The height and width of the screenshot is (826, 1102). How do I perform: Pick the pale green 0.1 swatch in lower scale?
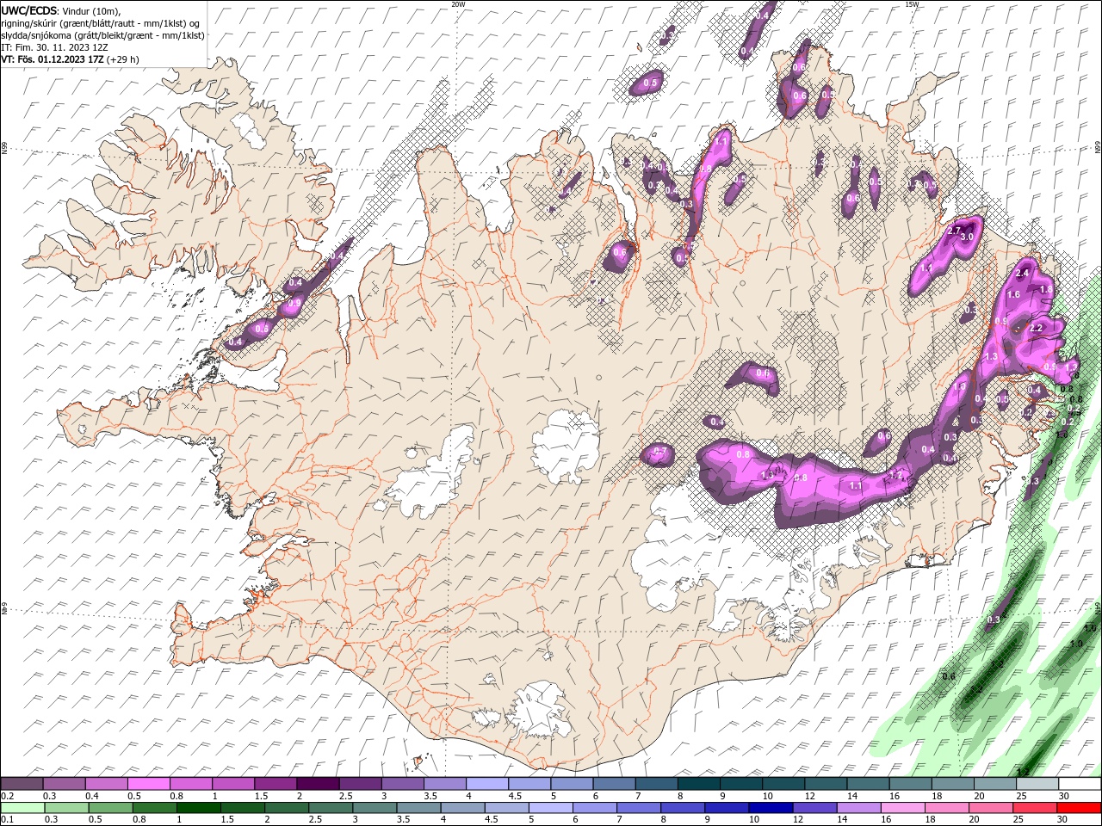[x=22, y=808]
